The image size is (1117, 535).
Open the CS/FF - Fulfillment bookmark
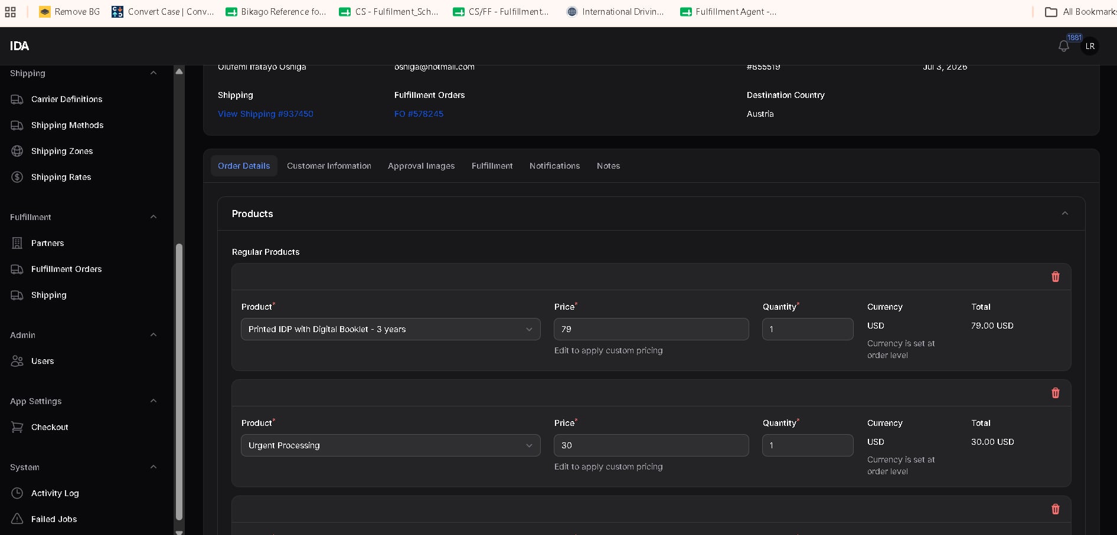coord(501,12)
